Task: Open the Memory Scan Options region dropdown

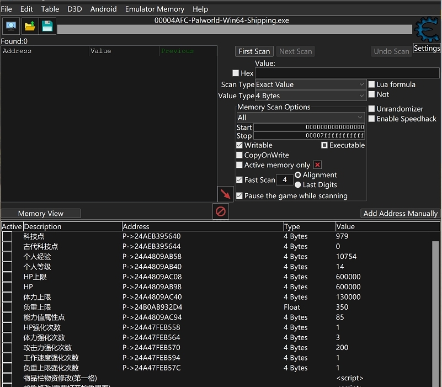Action: [x=300, y=117]
